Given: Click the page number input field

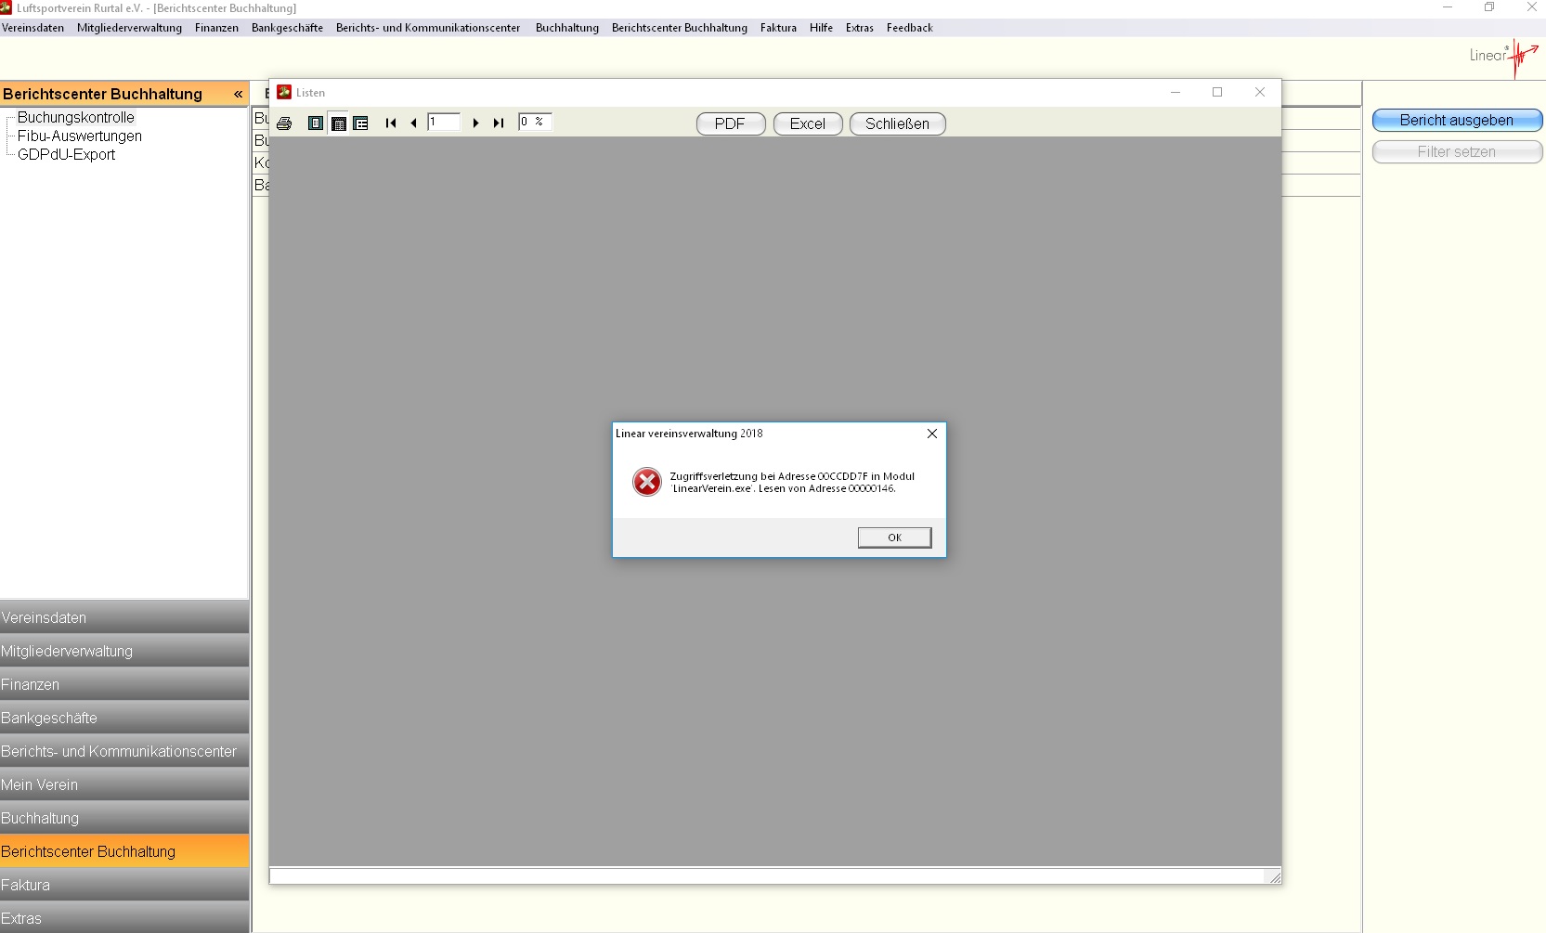Looking at the screenshot, I should click(x=444, y=123).
